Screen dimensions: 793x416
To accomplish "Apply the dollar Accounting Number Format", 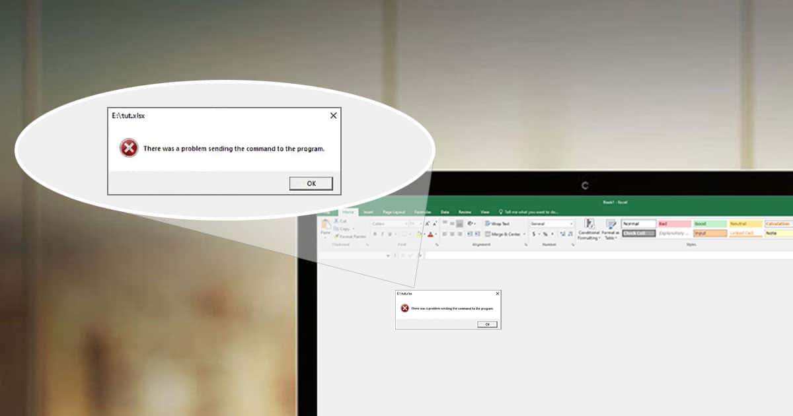I will (x=534, y=234).
